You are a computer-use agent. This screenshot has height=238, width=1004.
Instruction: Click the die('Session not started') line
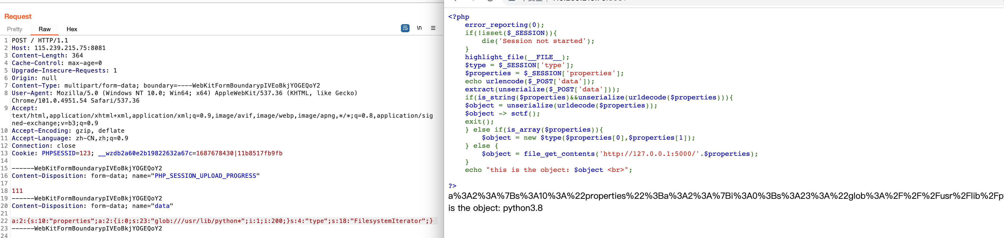(x=538, y=41)
